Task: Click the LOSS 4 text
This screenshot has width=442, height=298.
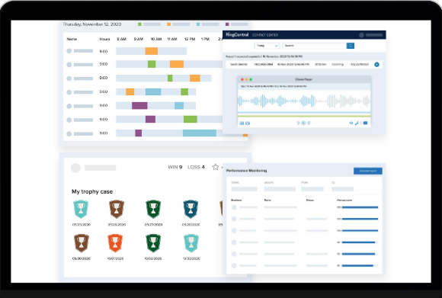Action: click(196, 167)
